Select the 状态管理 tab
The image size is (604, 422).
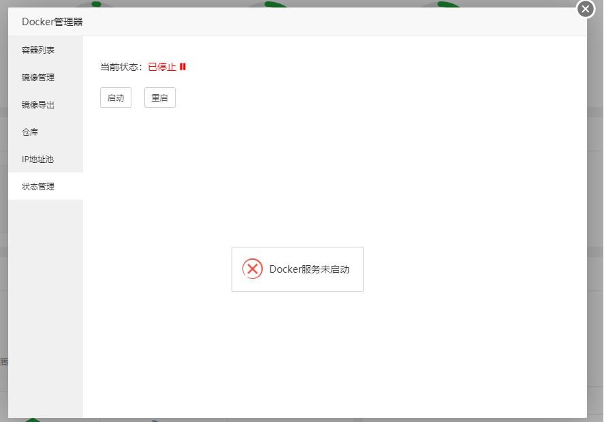[x=46, y=186]
